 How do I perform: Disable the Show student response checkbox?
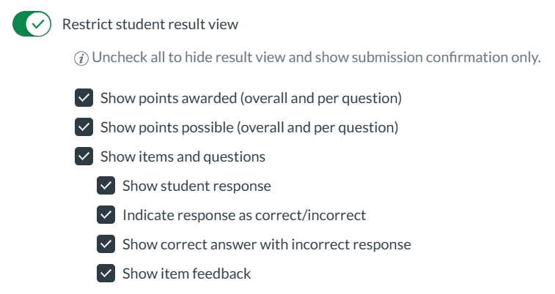click(x=106, y=186)
